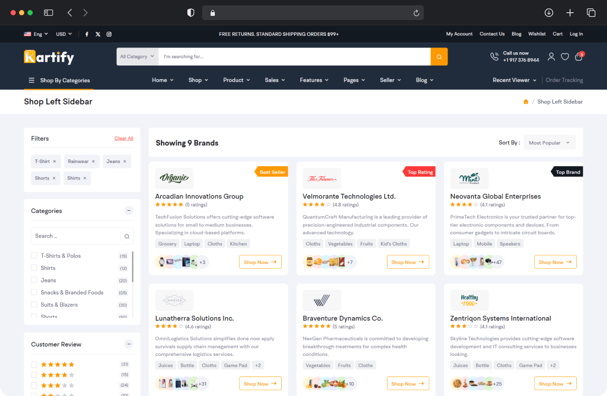This screenshot has width=607, height=396.
Task: Click the browser sidebar toggle icon
Action: pos(49,13)
